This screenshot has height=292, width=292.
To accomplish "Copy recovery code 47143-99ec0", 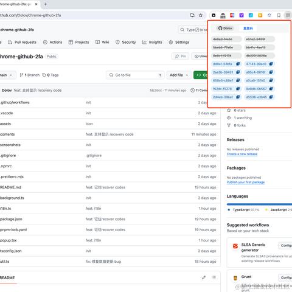I will 271,64.
